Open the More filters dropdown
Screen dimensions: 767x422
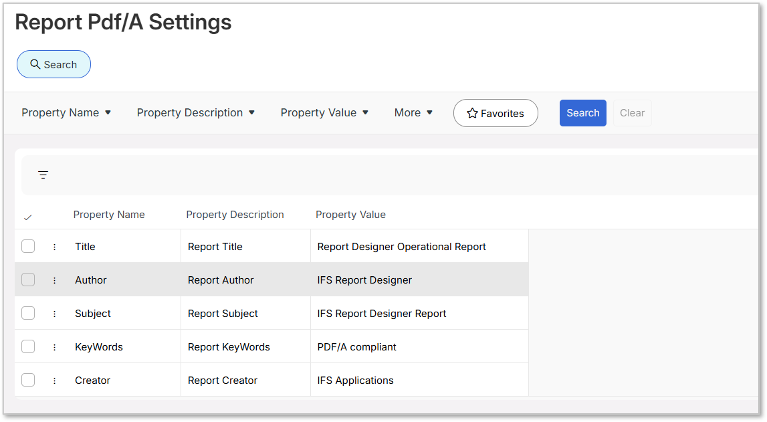(x=413, y=113)
